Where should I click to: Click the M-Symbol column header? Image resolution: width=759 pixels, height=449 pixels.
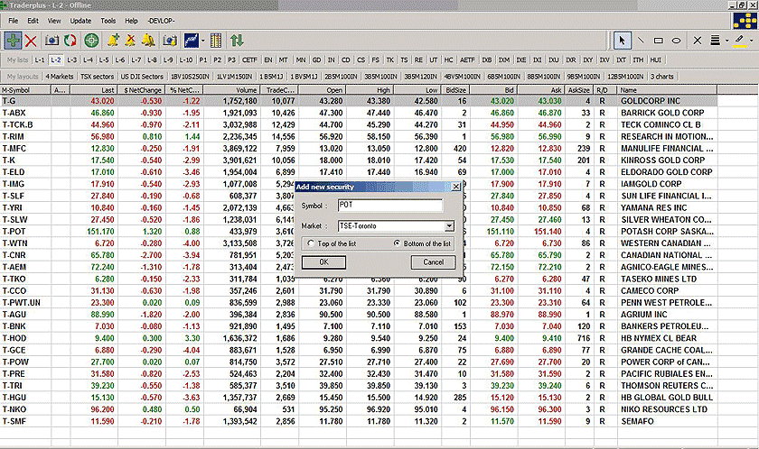[x=25, y=90]
